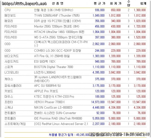151x138 pixels.
Task: Select product DDR 삼성 1G PC2700
Action: tap(57, 21)
